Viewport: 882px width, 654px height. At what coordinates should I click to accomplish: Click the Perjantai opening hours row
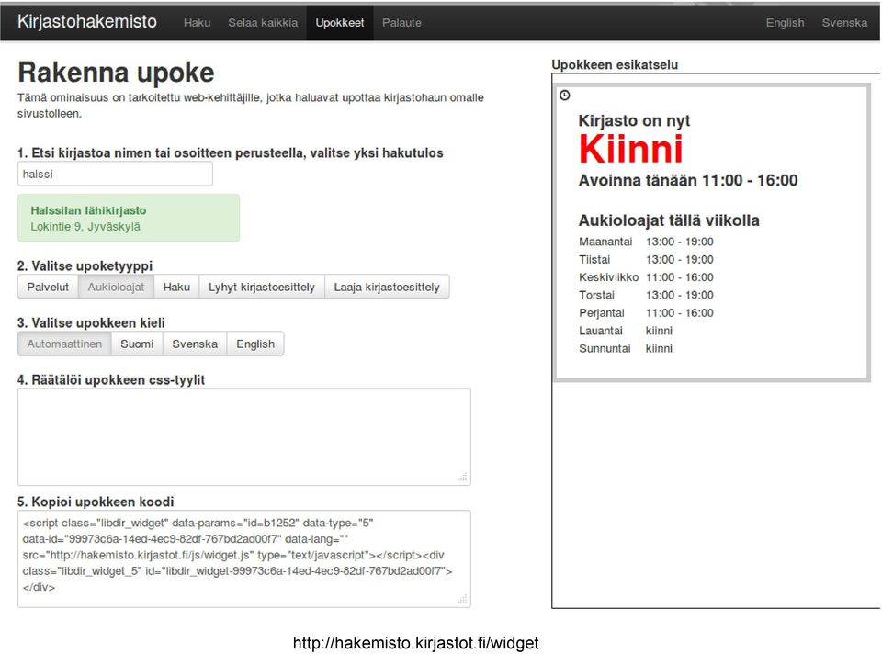coord(646,313)
